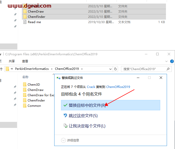Click the refresh icon beside address bar

[115, 69]
